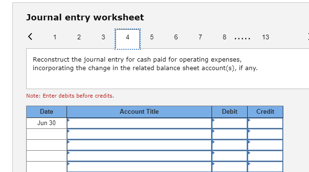Select the active journal entry tab 4
Image resolution: width=309 pixels, height=172 pixels.
128,39
